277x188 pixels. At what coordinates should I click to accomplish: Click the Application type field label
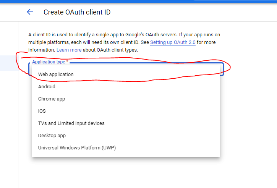[49, 62]
